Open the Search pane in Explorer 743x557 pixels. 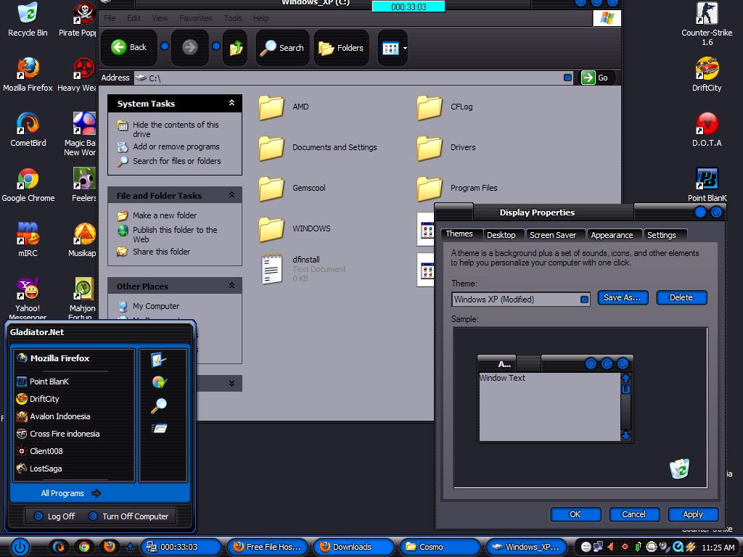[x=282, y=47]
